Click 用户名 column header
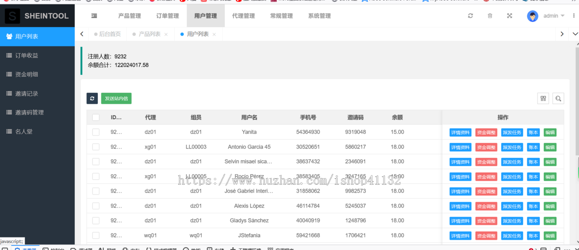Viewport: 579px width, 250px height. coord(249,117)
